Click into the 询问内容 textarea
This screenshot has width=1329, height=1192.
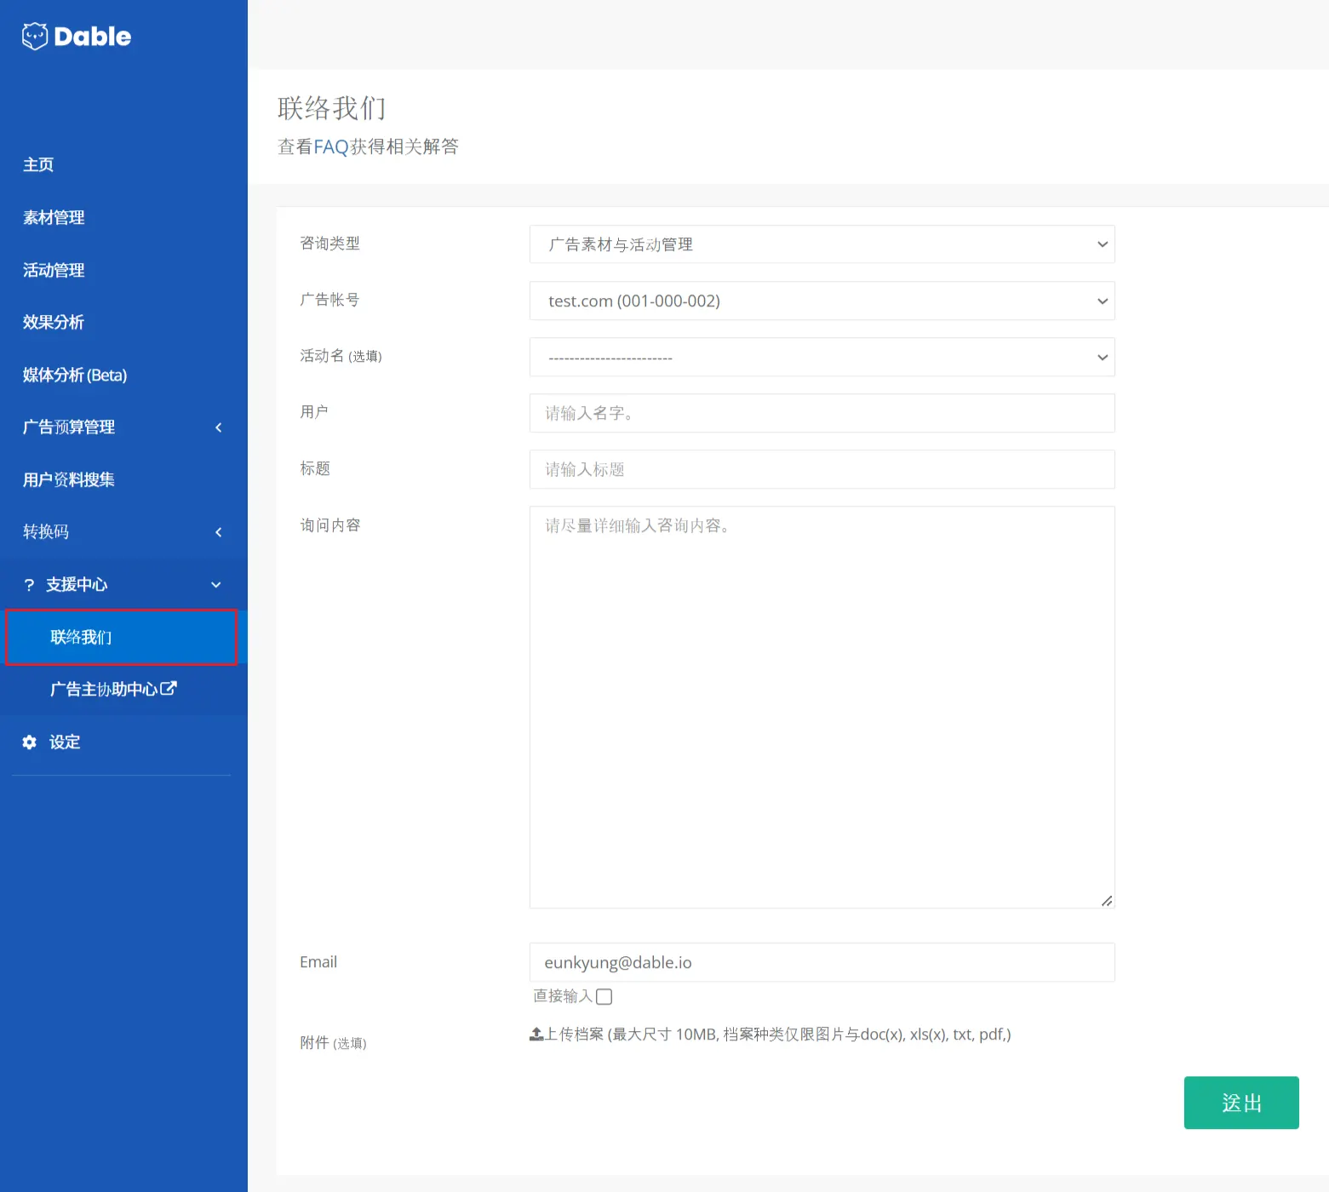pos(822,708)
